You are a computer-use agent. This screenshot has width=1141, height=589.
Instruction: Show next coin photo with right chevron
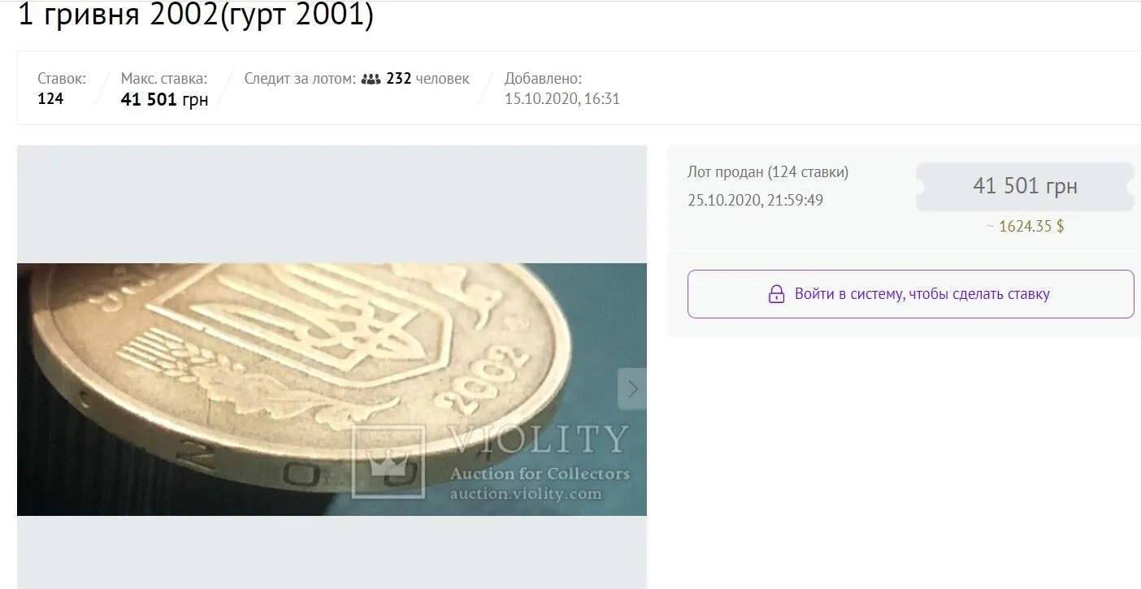pos(632,389)
